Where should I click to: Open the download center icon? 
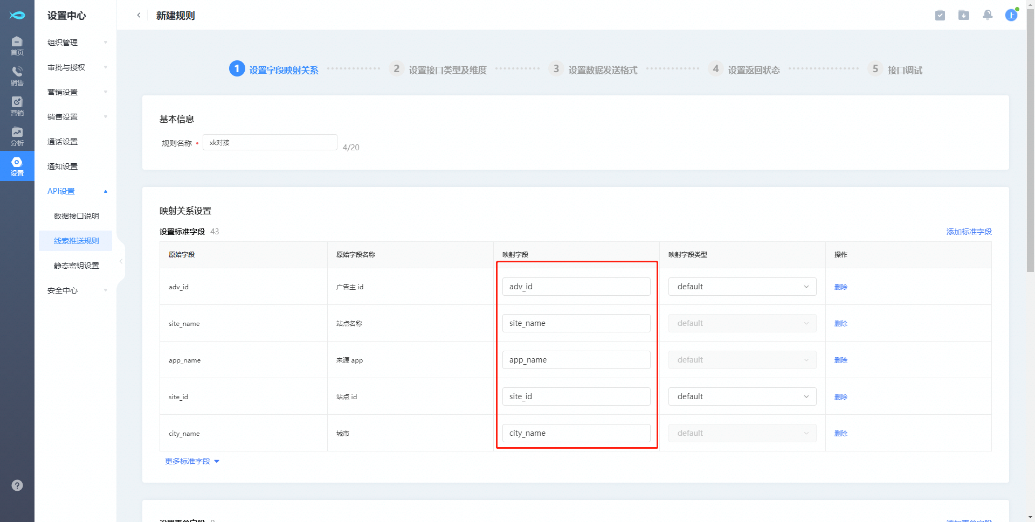pyautogui.click(x=964, y=15)
